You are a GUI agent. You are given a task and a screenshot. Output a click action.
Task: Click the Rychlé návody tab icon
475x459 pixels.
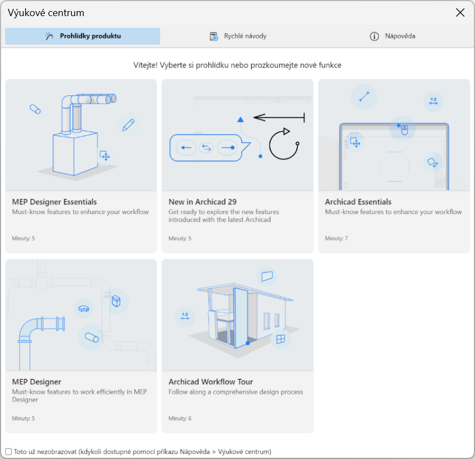(214, 37)
